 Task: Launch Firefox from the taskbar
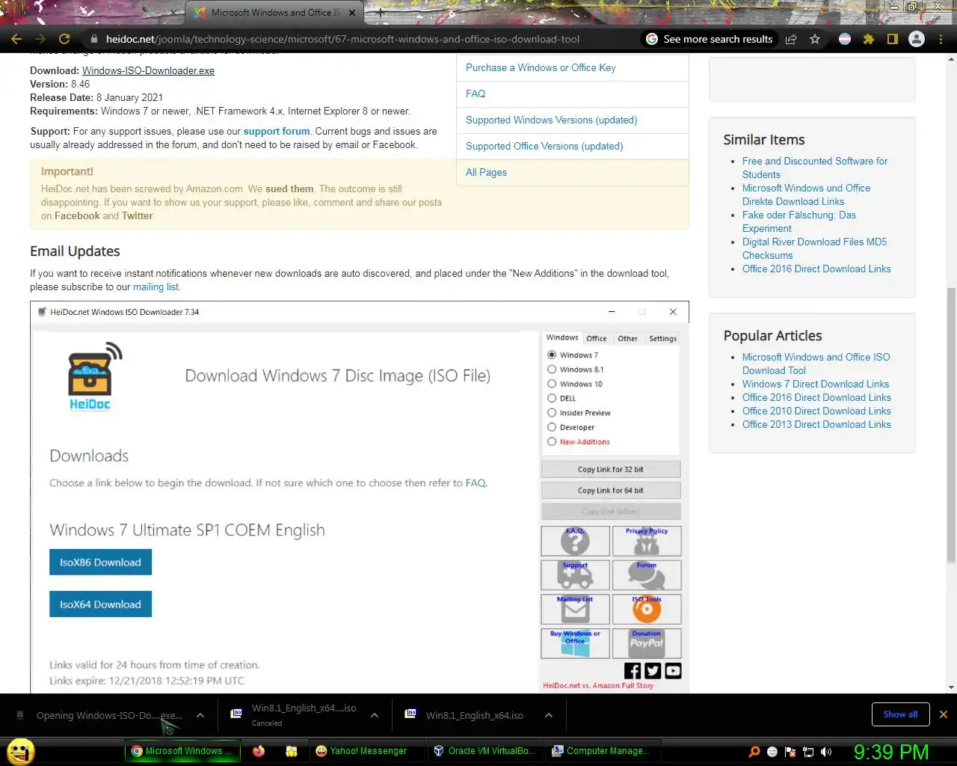(x=259, y=750)
